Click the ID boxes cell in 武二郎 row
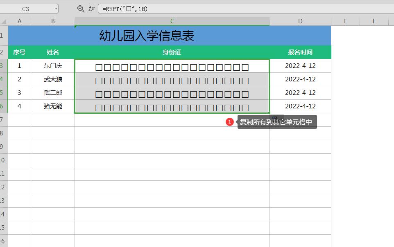This screenshot has height=247, width=394. [172, 93]
